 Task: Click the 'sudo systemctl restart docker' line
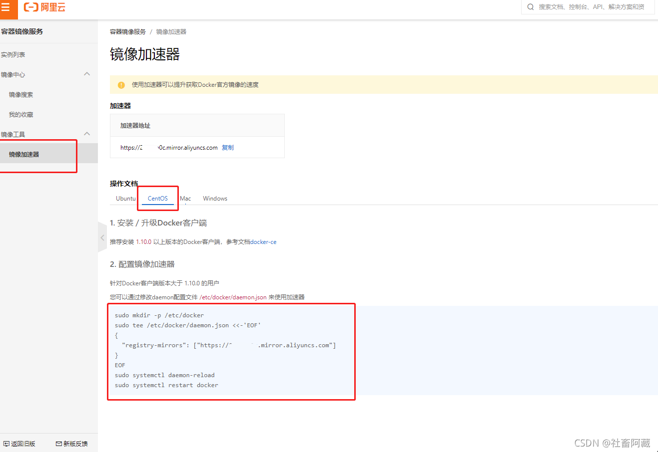(x=166, y=385)
